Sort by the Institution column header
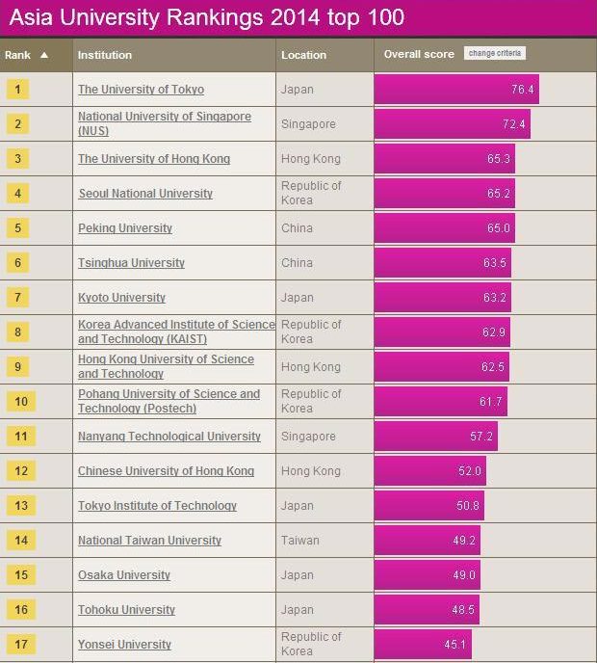597x663 pixels. pos(105,55)
